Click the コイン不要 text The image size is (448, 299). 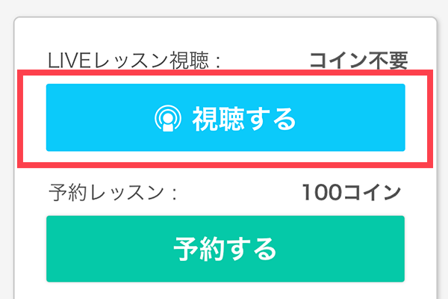click(x=359, y=61)
